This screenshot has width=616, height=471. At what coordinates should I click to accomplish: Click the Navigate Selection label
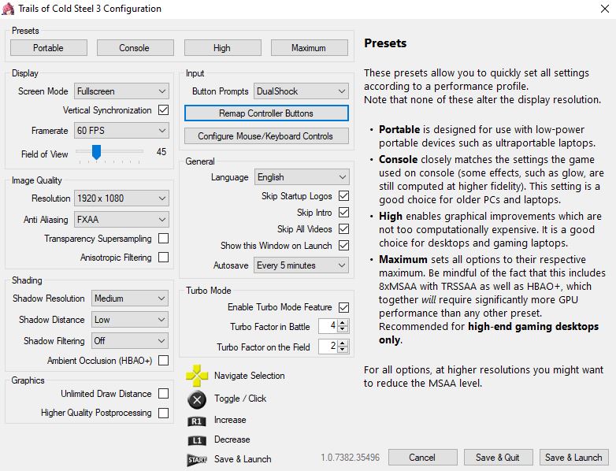click(250, 376)
